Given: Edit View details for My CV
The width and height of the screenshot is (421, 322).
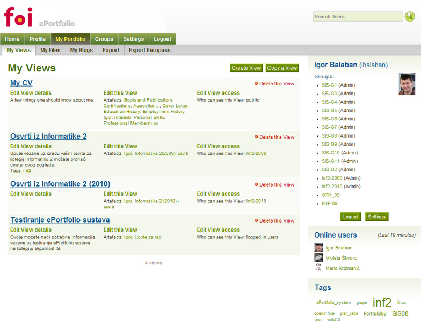Looking at the screenshot, I should (31, 92).
